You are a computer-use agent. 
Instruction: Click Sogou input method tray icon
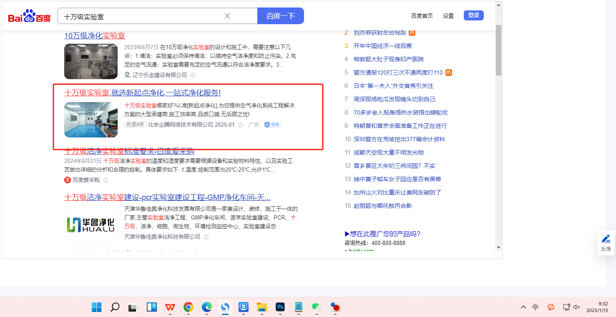551,307
